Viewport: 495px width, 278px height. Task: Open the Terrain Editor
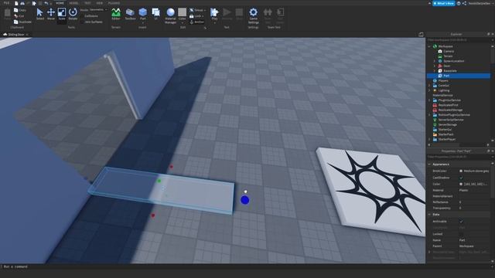[116, 14]
